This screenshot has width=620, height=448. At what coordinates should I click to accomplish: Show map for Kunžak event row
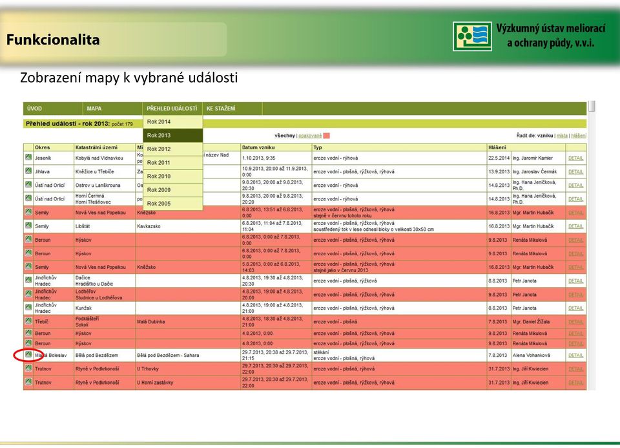coord(28,307)
